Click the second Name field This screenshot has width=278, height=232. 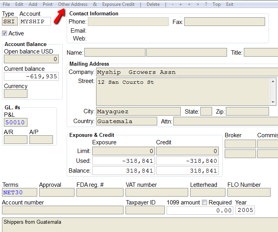tap(187, 52)
